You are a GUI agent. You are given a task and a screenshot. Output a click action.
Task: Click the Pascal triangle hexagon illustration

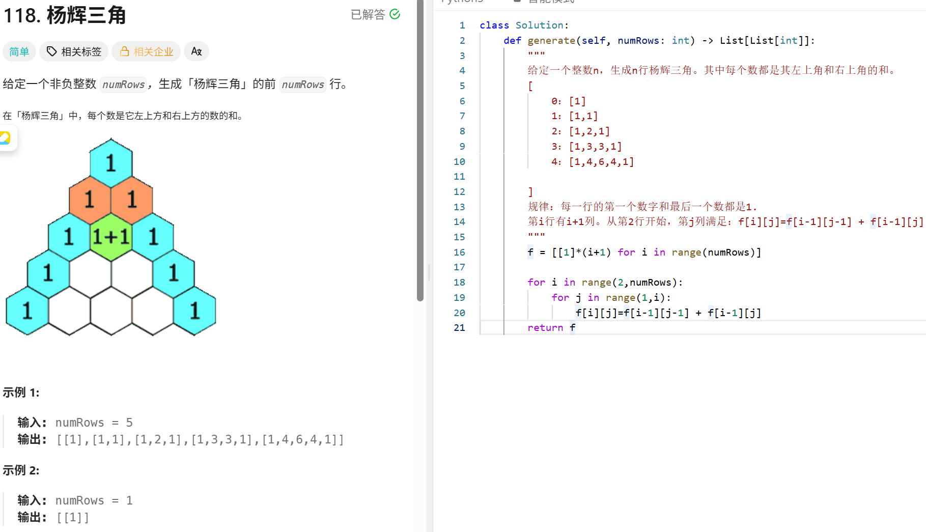click(111, 237)
